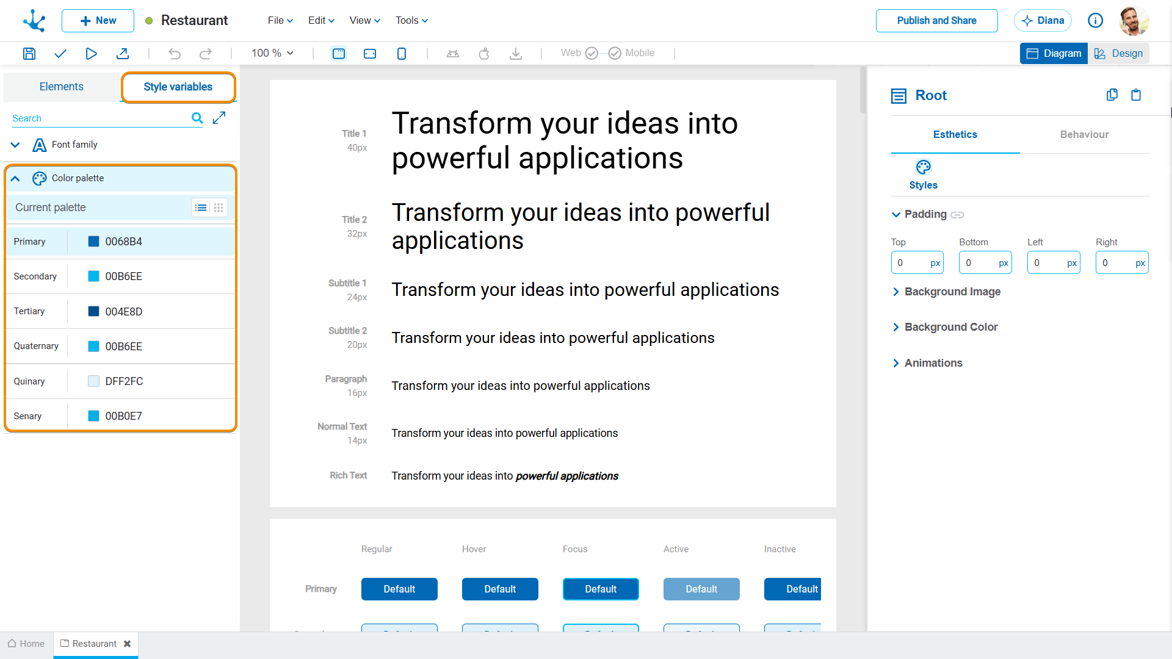Viewport: 1172px width, 659px height.
Task: Select the mobile phone view icon
Action: coord(402,54)
